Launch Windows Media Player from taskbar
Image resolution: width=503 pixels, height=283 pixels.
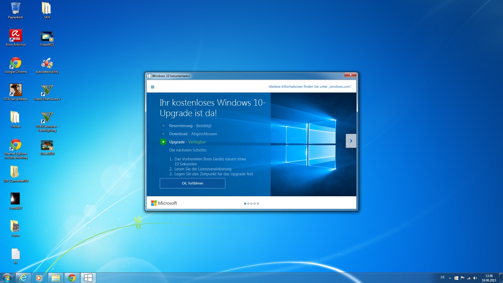pos(39,278)
